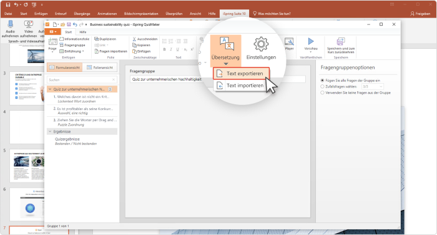Click Ausschneiden in the clipboard group
Screen dimensions: 437x235
[145, 39]
